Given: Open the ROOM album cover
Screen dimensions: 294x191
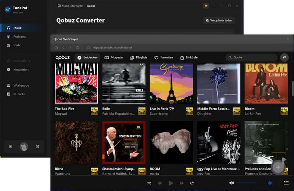Looking at the screenshot, I should [x=171, y=143].
